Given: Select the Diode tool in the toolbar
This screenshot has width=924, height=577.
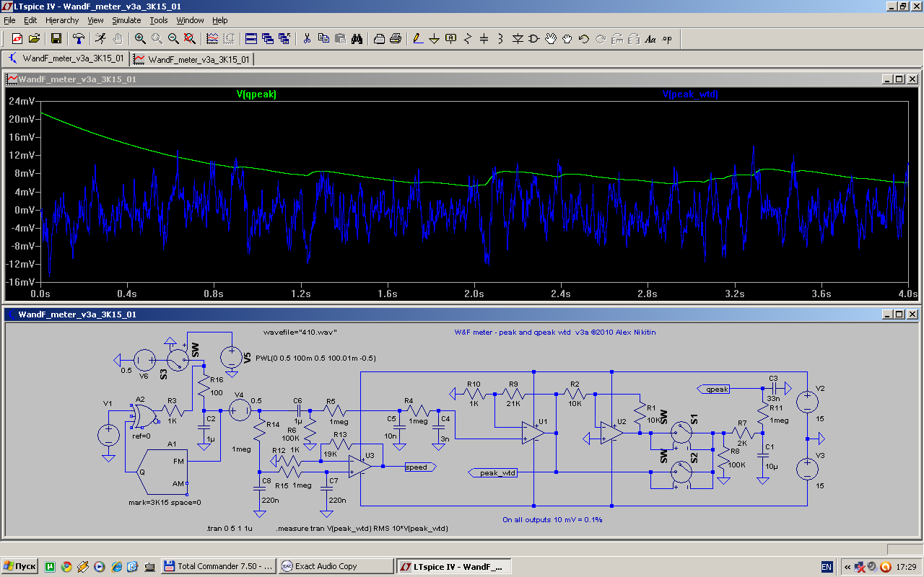Looking at the screenshot, I should [x=517, y=39].
